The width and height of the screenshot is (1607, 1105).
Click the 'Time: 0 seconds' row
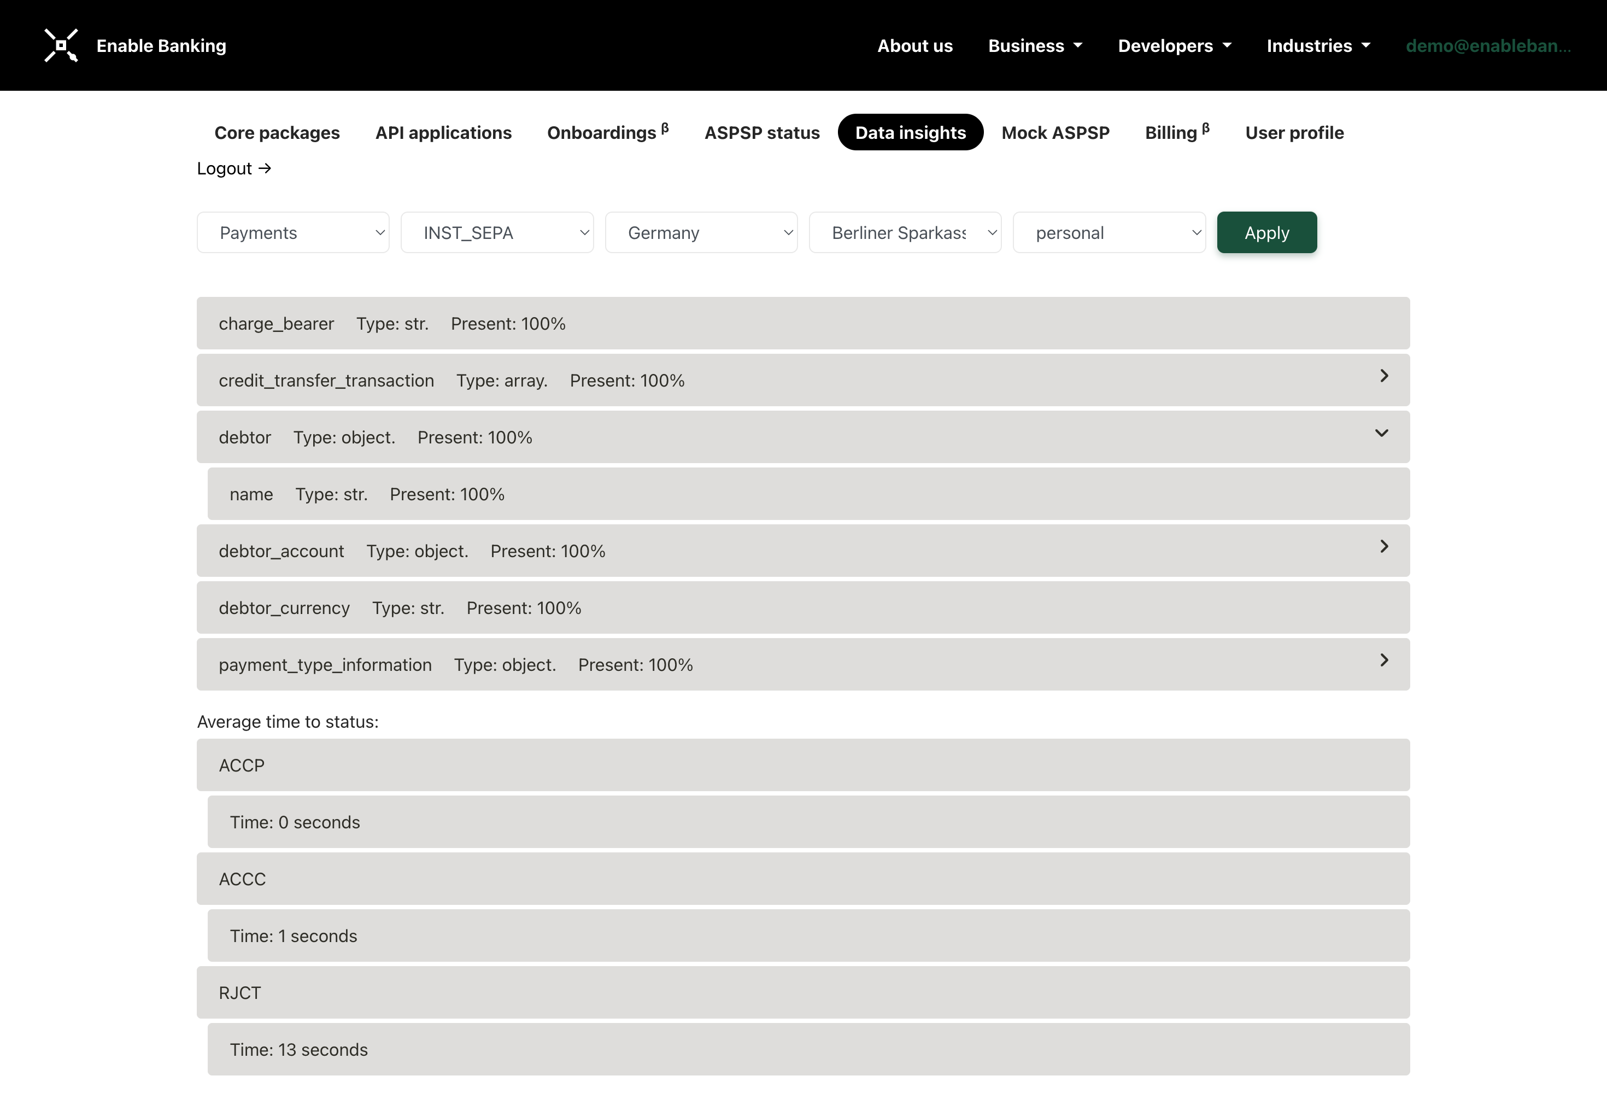(x=808, y=822)
